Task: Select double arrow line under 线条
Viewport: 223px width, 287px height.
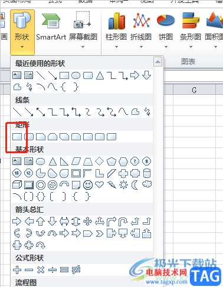Action: pyautogui.click(x=41, y=112)
